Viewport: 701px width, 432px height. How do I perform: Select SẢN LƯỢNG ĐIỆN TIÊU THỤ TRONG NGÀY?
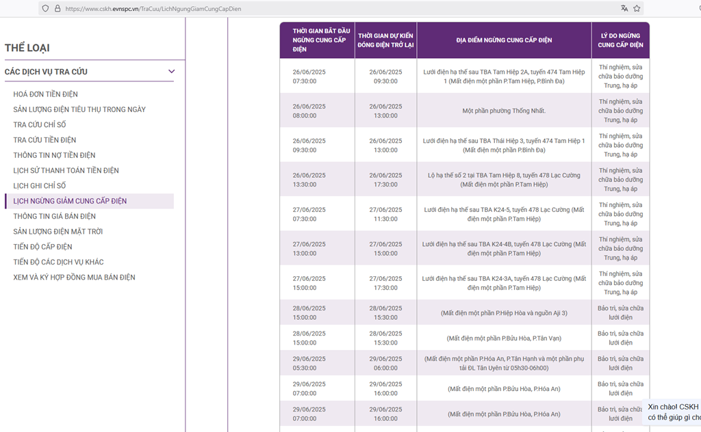79,109
